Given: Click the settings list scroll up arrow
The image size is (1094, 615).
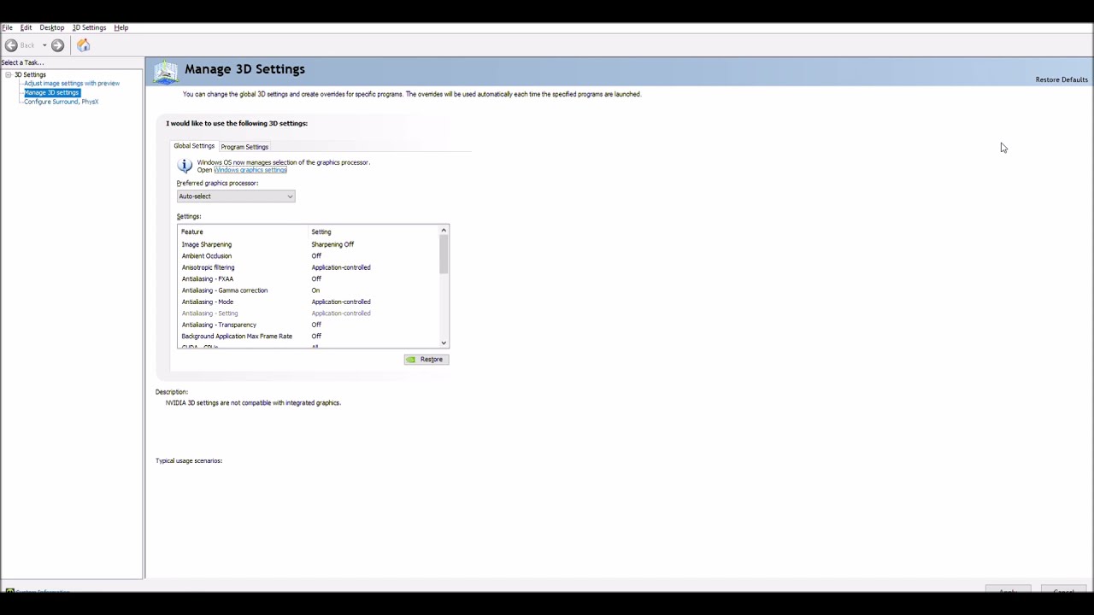Looking at the screenshot, I should 444,231.
